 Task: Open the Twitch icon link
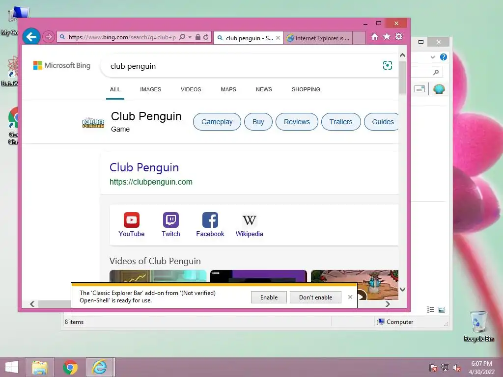pos(170,225)
